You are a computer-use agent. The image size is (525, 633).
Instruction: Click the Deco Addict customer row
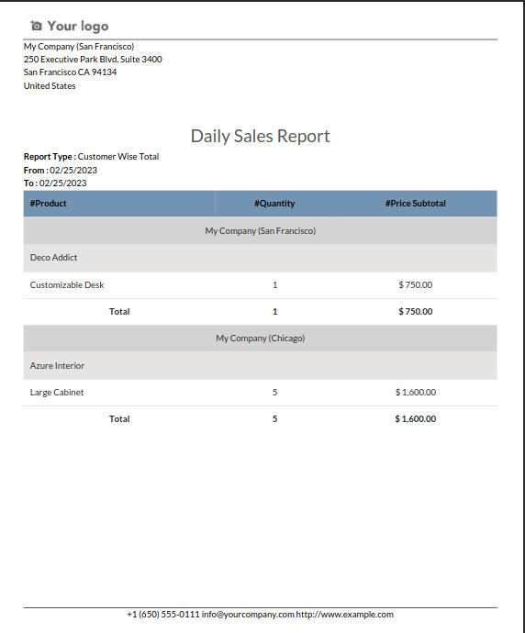coord(260,258)
